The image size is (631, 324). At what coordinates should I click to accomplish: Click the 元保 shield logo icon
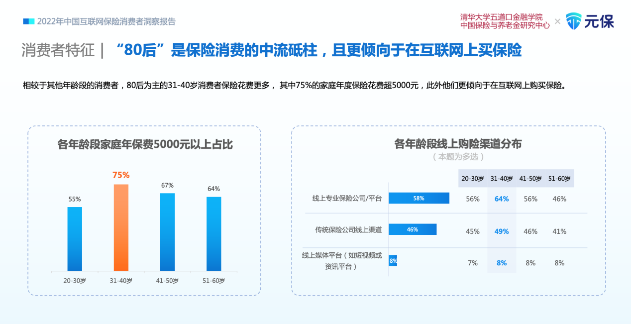(x=573, y=21)
